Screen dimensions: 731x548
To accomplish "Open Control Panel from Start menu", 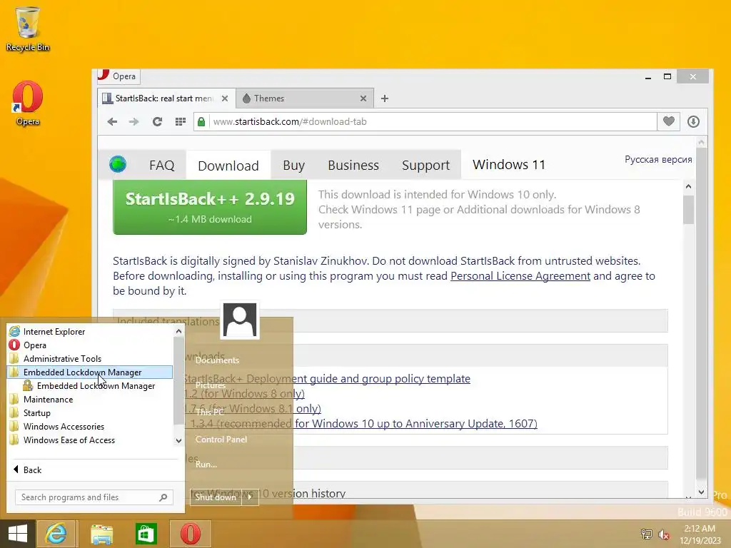I will point(221,439).
